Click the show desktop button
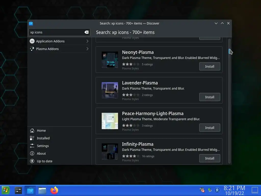The width and height of the screenshot is (261, 196). [x=255, y=190]
